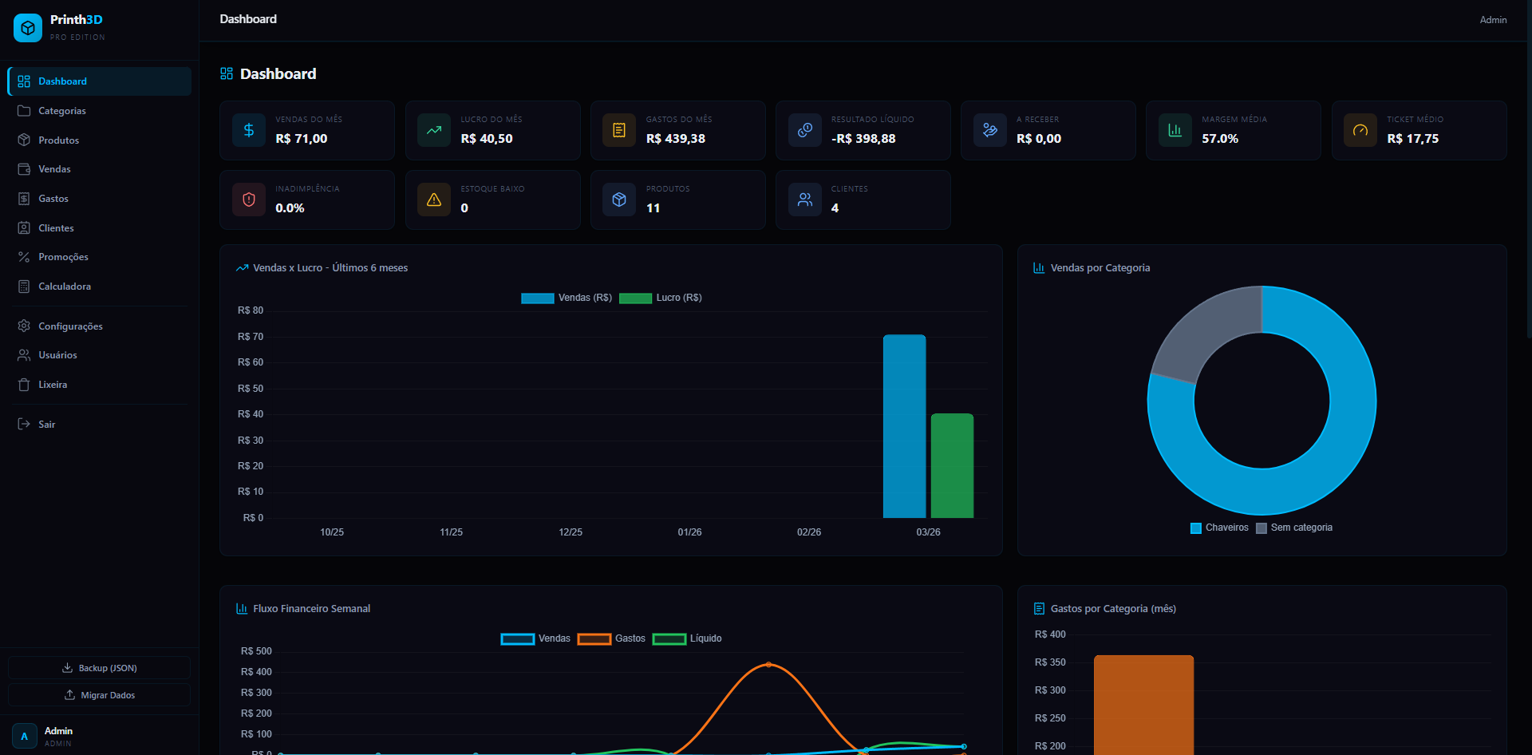Click the warning triangle icon on Estoque Baixo card
Screen dimensions: 1532x755
click(x=434, y=200)
